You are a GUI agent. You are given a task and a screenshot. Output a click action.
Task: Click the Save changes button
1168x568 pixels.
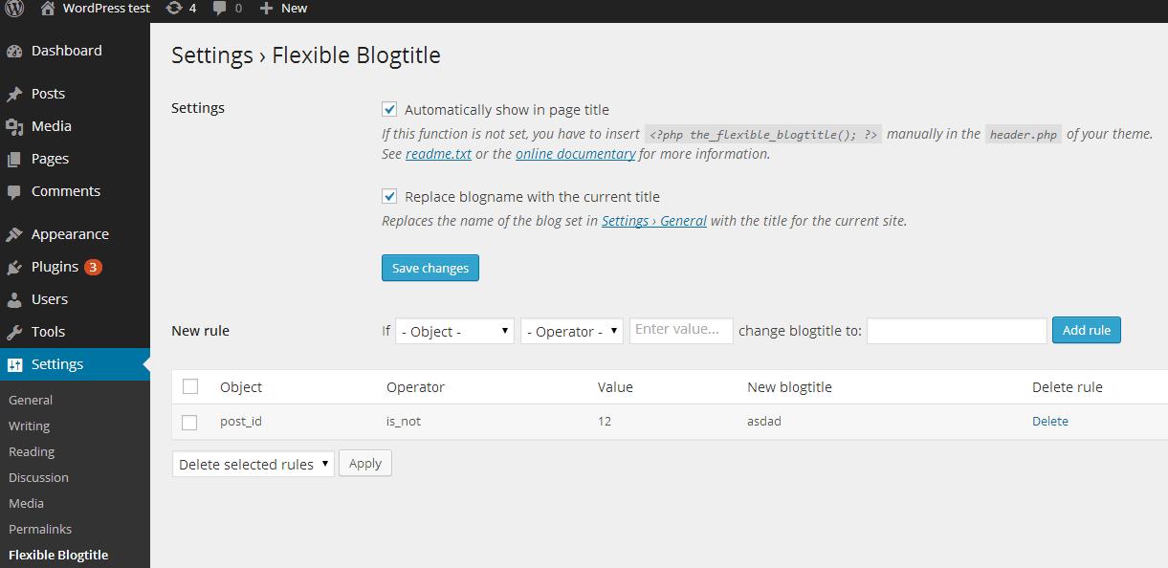[430, 268]
